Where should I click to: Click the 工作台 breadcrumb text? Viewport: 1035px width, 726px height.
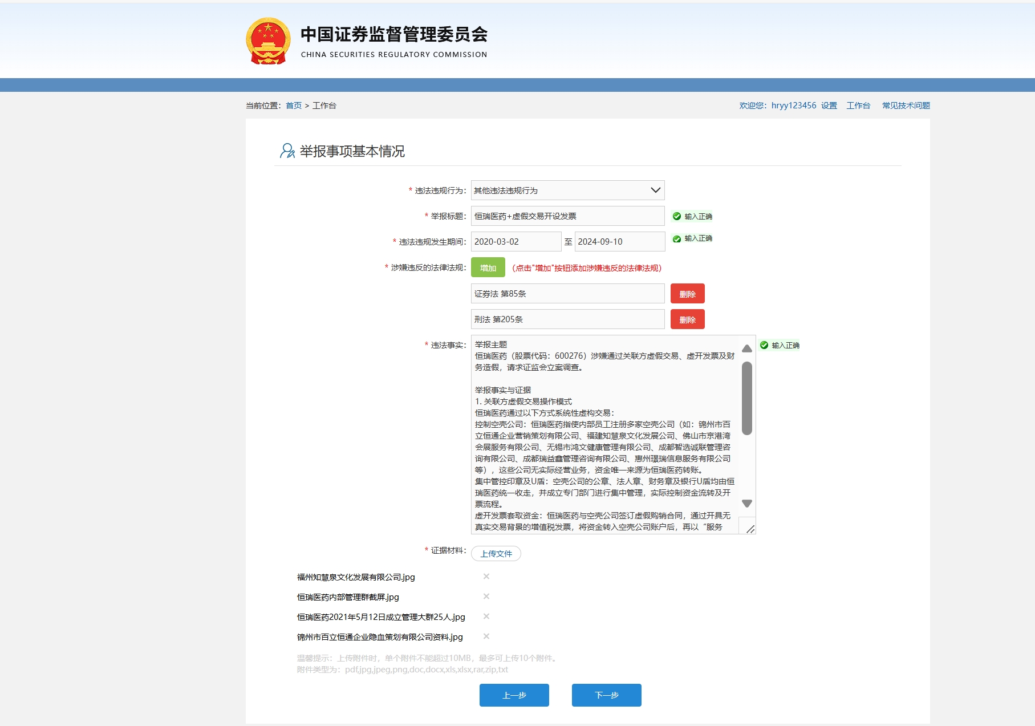(x=324, y=106)
